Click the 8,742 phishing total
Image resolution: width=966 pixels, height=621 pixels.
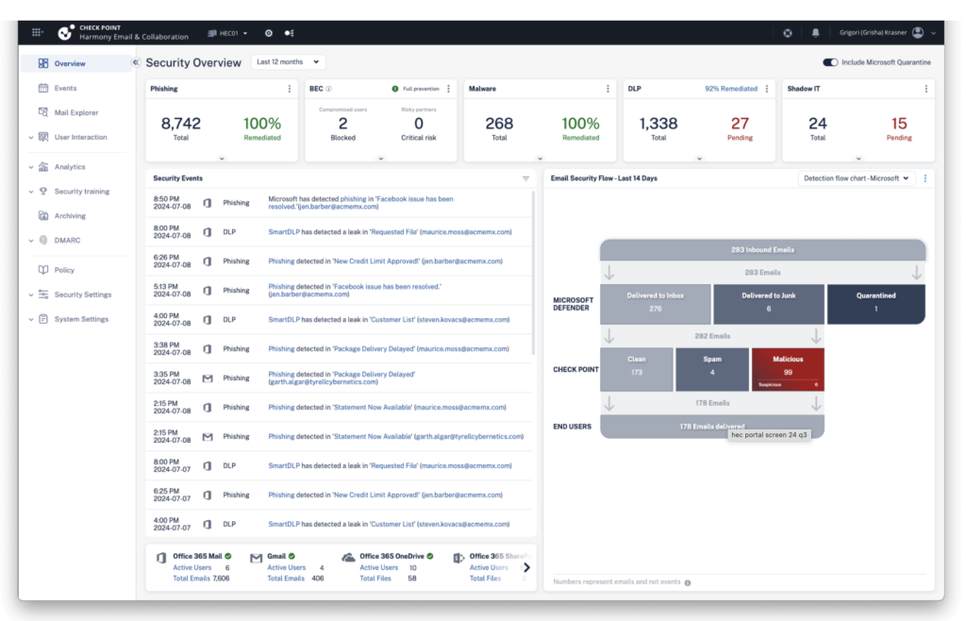coord(180,124)
